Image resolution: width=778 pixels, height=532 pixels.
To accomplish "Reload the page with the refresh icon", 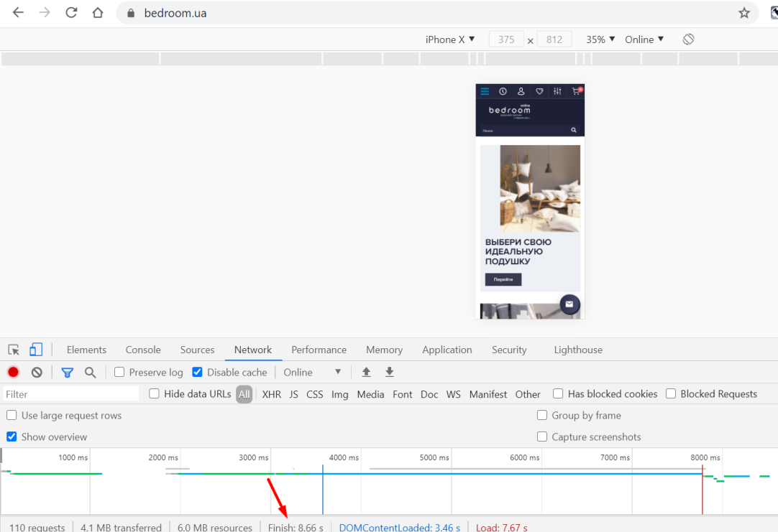I will (71, 13).
